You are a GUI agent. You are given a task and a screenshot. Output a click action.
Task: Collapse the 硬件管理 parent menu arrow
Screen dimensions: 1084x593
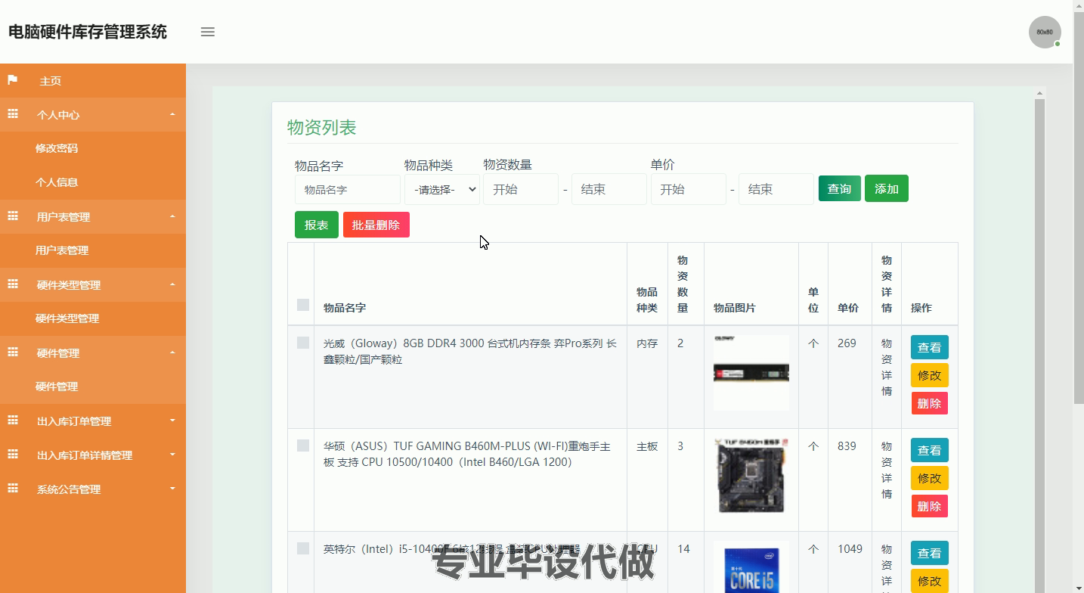[x=172, y=352]
